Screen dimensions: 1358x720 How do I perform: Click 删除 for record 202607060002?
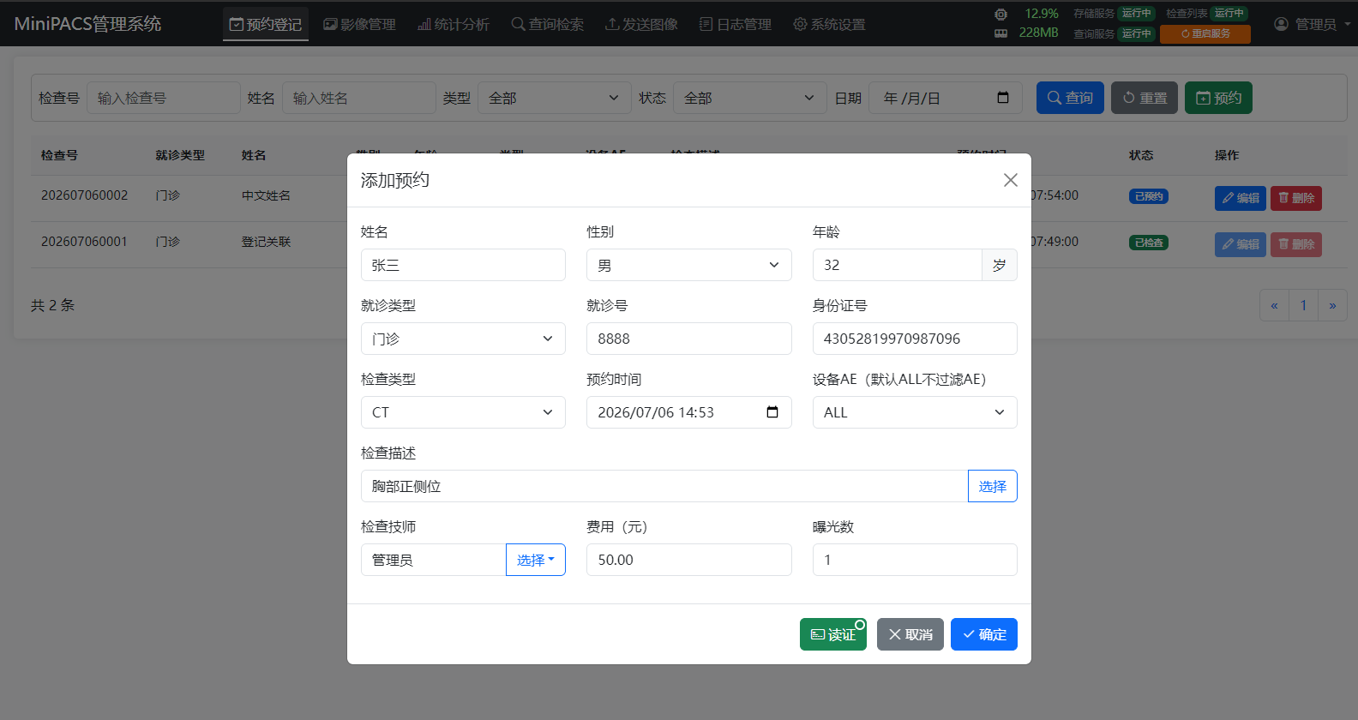(1296, 198)
